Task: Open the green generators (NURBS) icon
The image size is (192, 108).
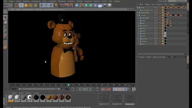Action: pyautogui.click(x=86, y=5)
